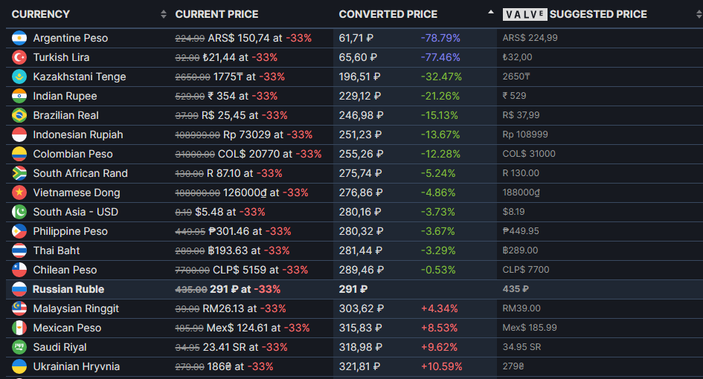Click the Brazilian Real flag icon
Viewport: 703px width, 379px height.
19,115
